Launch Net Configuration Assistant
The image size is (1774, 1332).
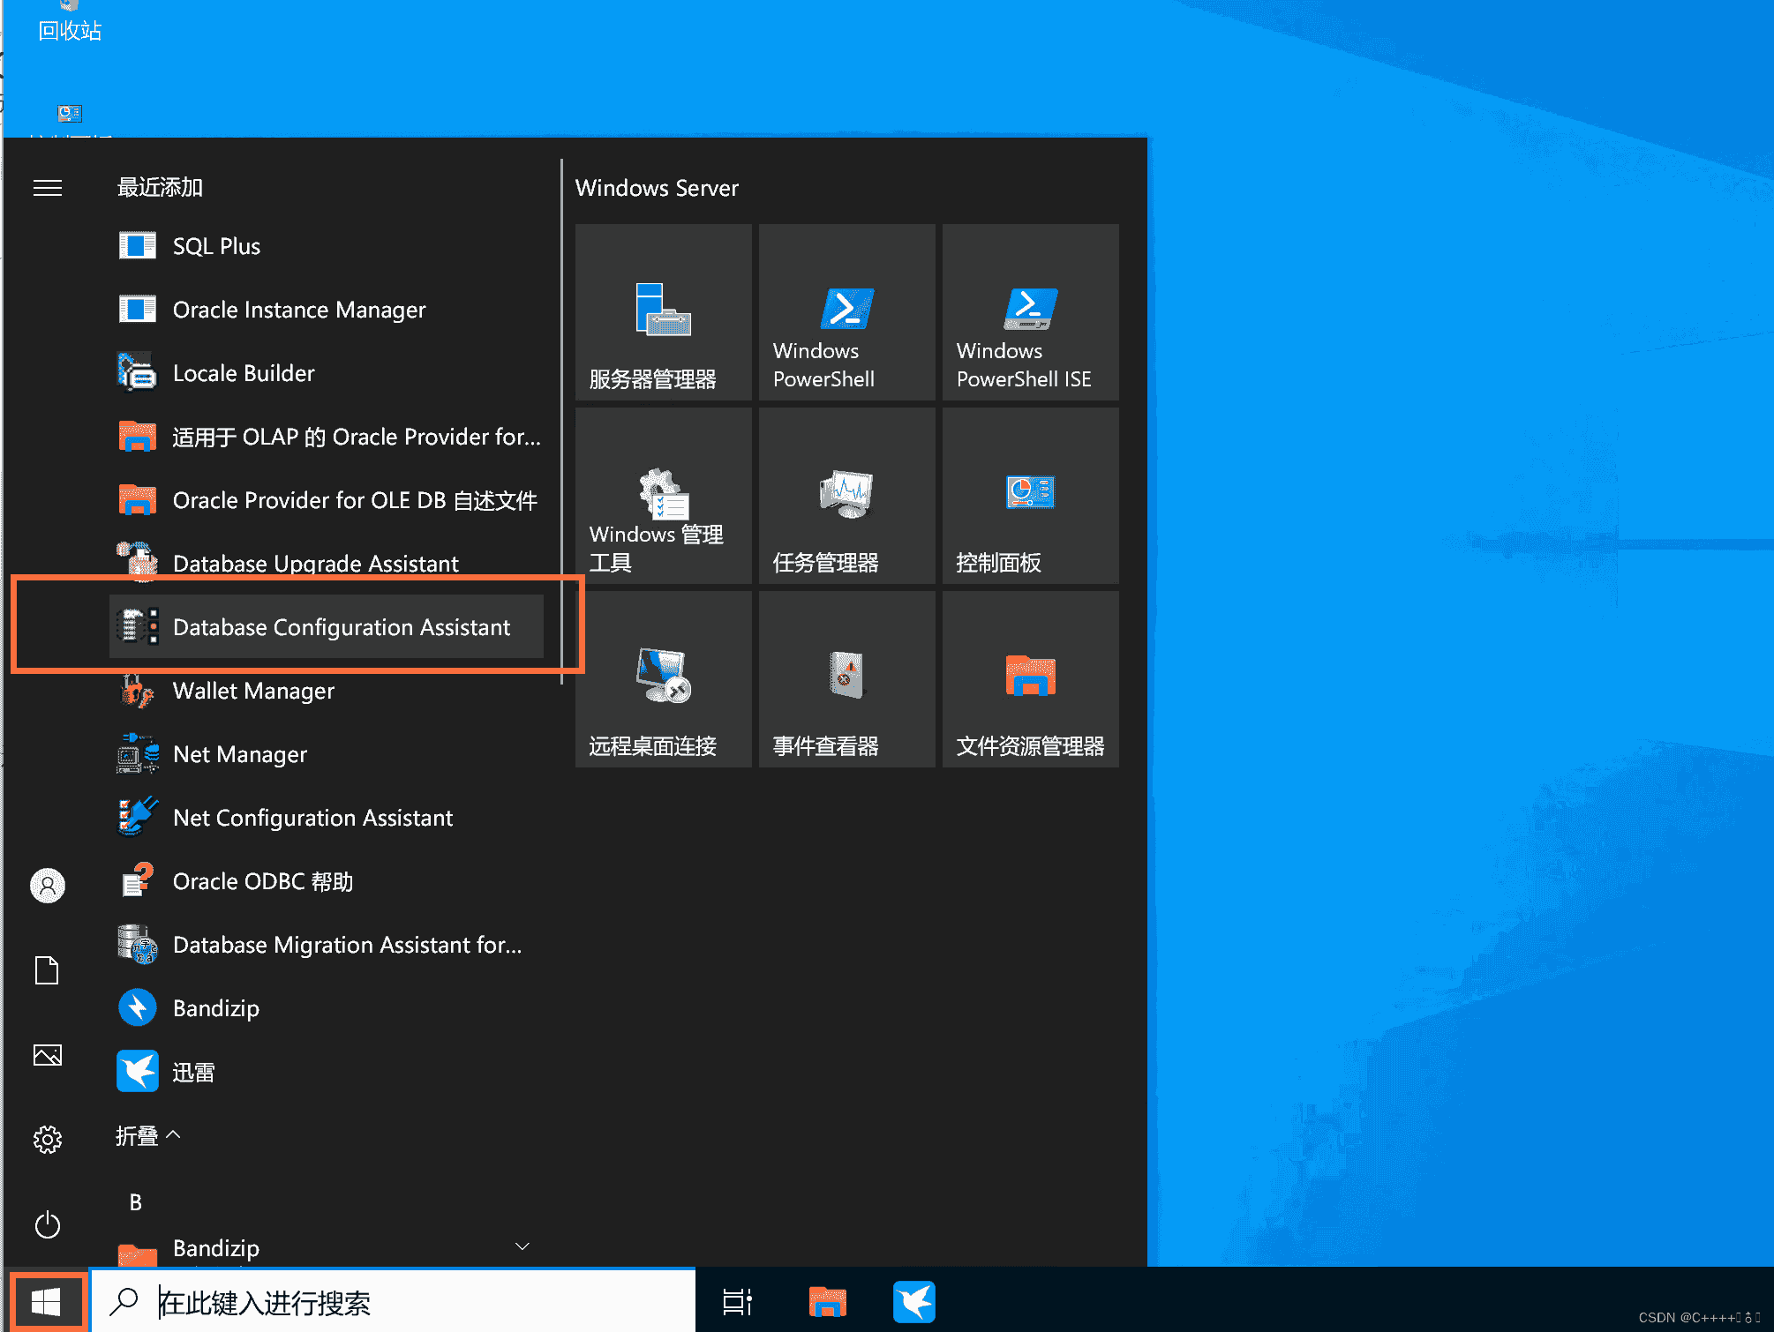(327, 818)
